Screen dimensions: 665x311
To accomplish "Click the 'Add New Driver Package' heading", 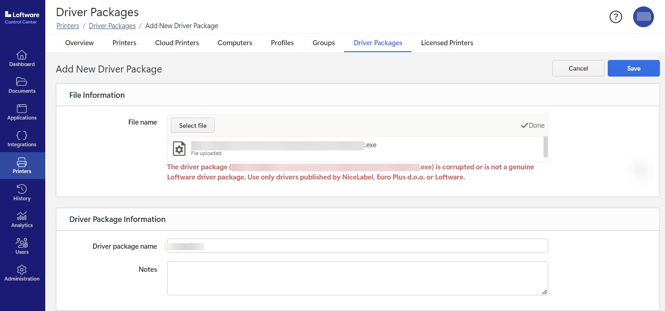I will pyautogui.click(x=109, y=69).
